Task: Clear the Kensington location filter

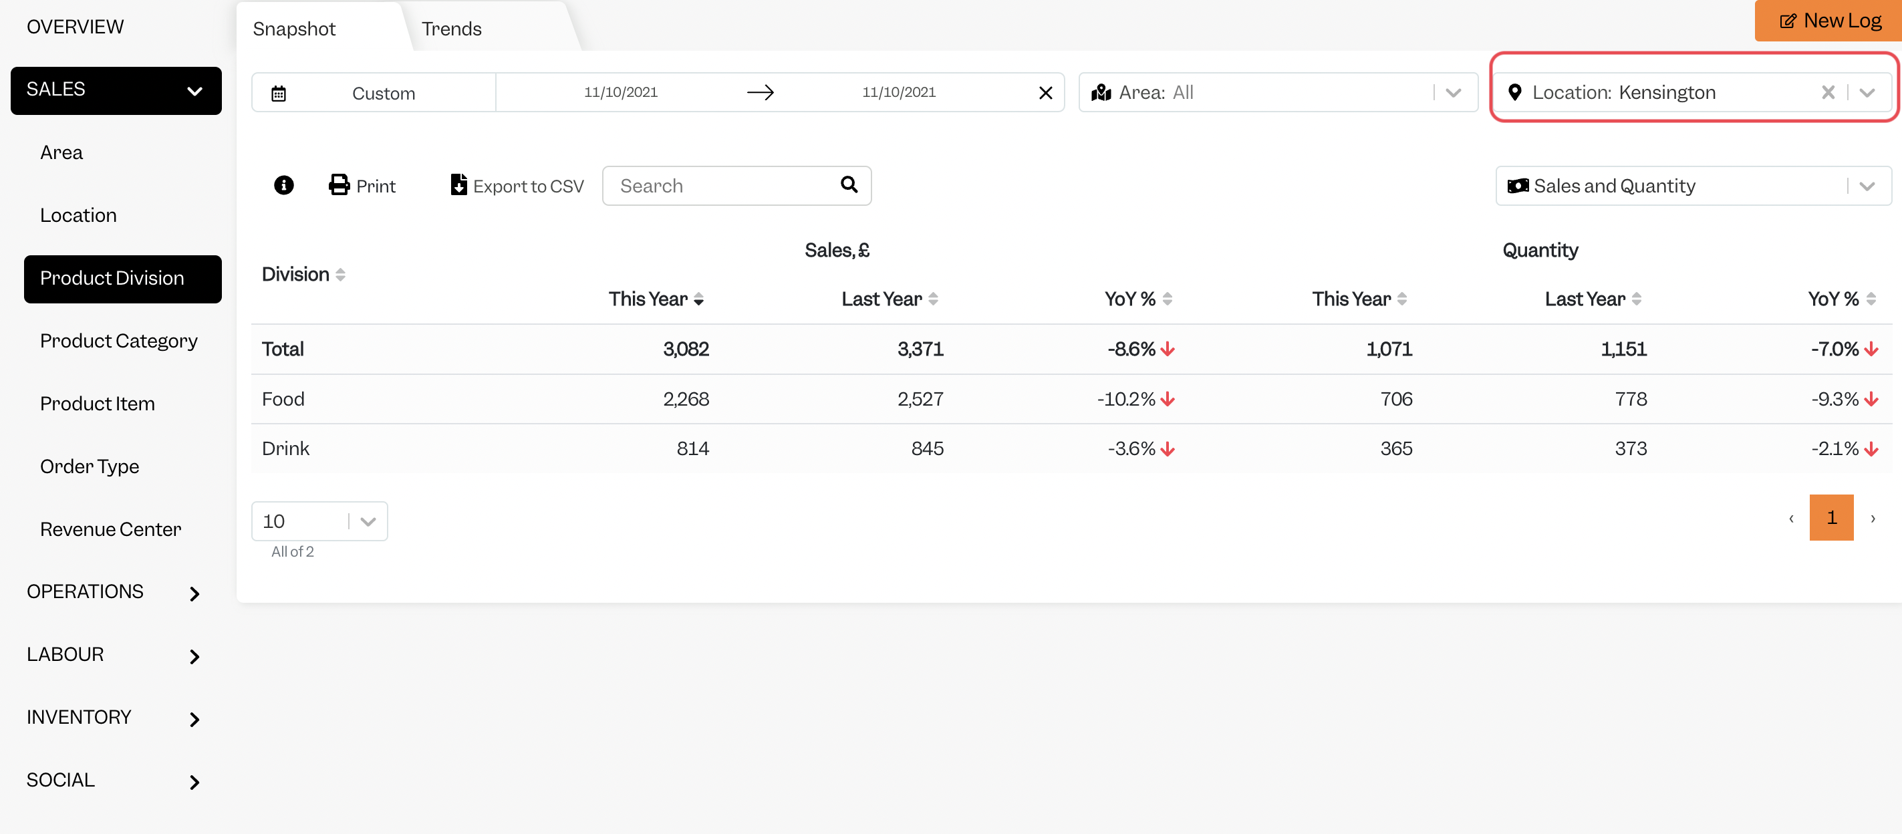Action: [x=1827, y=92]
